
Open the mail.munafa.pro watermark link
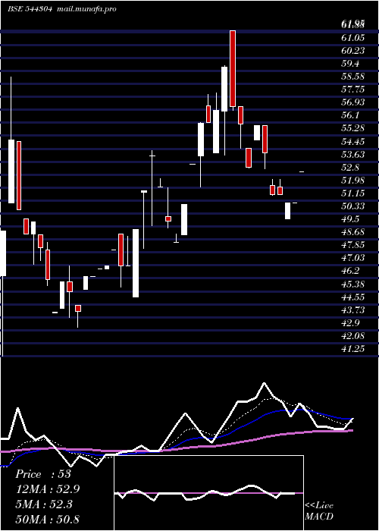86,9
